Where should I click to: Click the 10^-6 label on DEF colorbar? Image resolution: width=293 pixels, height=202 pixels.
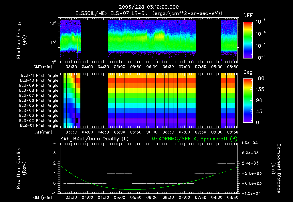coord(260,58)
